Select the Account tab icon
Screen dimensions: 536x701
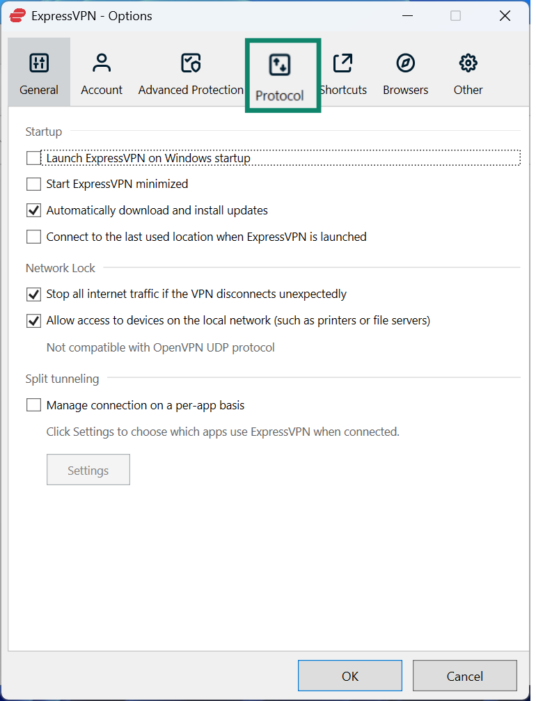(102, 63)
